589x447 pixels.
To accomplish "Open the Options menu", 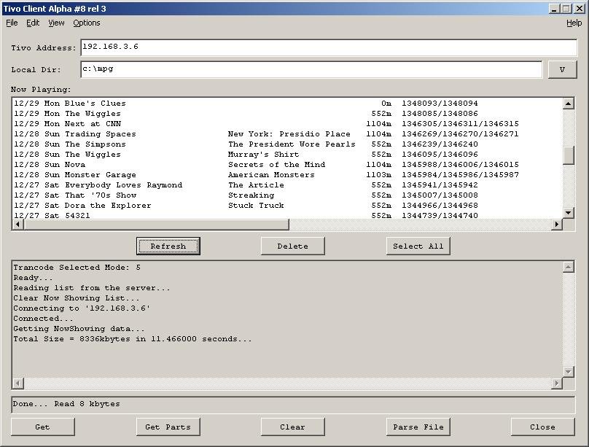I will coord(87,23).
